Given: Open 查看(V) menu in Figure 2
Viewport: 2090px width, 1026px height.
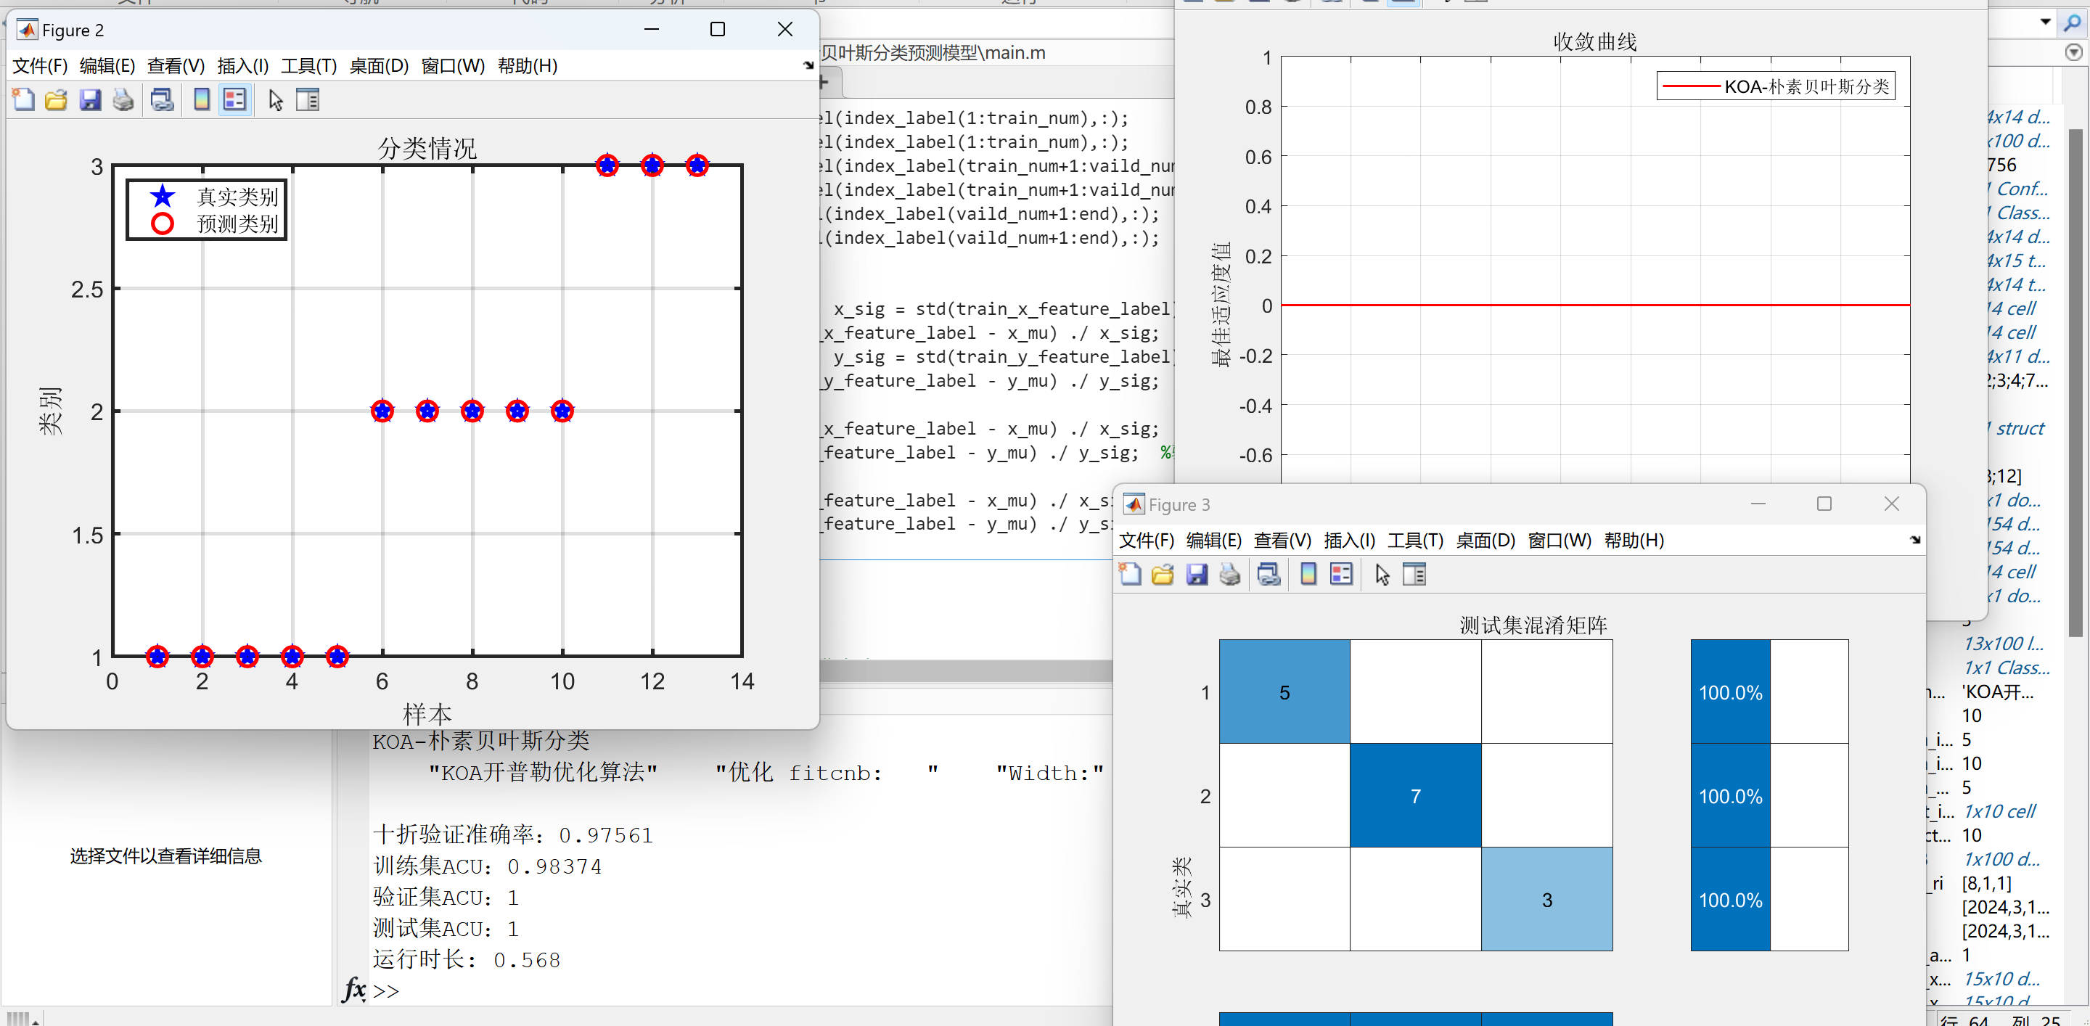Looking at the screenshot, I should click(x=175, y=66).
